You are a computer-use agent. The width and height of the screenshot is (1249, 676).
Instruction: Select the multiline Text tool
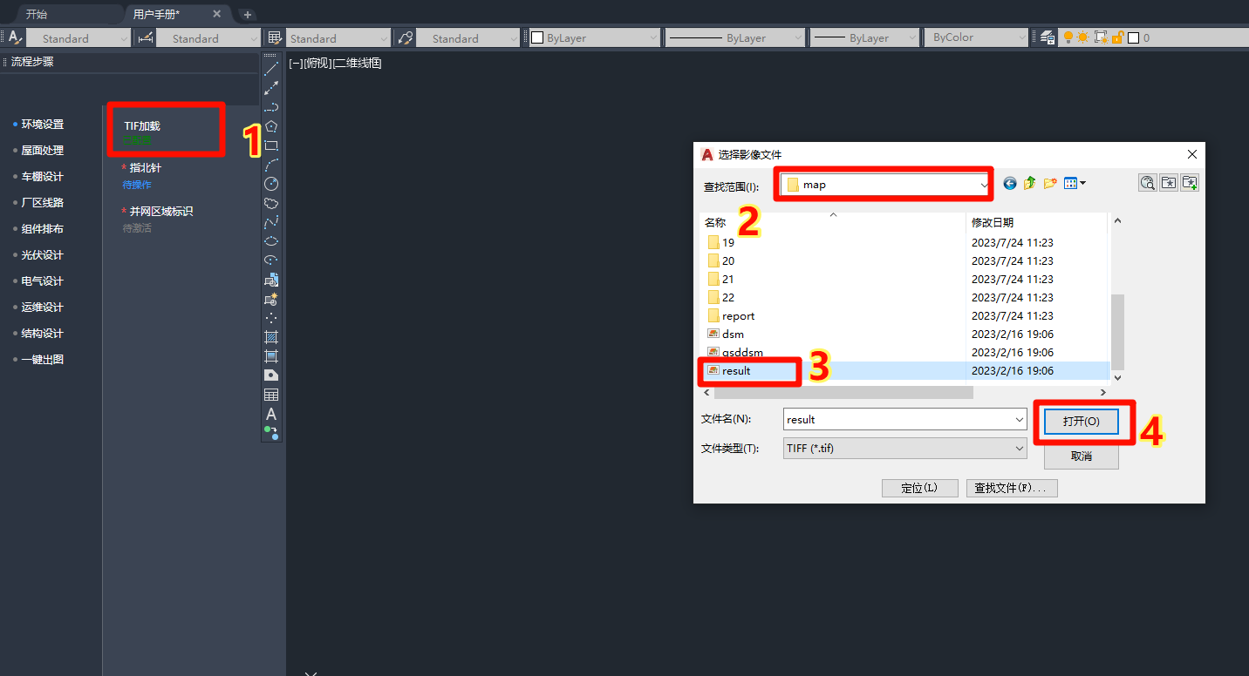(x=271, y=414)
